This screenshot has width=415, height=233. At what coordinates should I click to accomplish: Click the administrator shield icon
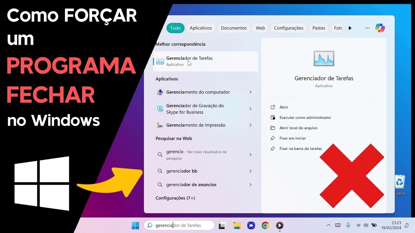pos(273,117)
